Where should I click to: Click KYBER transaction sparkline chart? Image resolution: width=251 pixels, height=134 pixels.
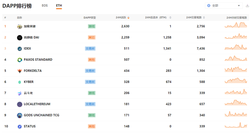click(236, 80)
